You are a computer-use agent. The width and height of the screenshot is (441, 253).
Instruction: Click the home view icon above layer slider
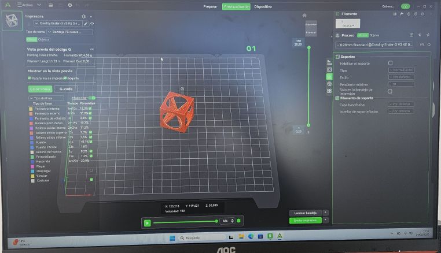pos(304,16)
